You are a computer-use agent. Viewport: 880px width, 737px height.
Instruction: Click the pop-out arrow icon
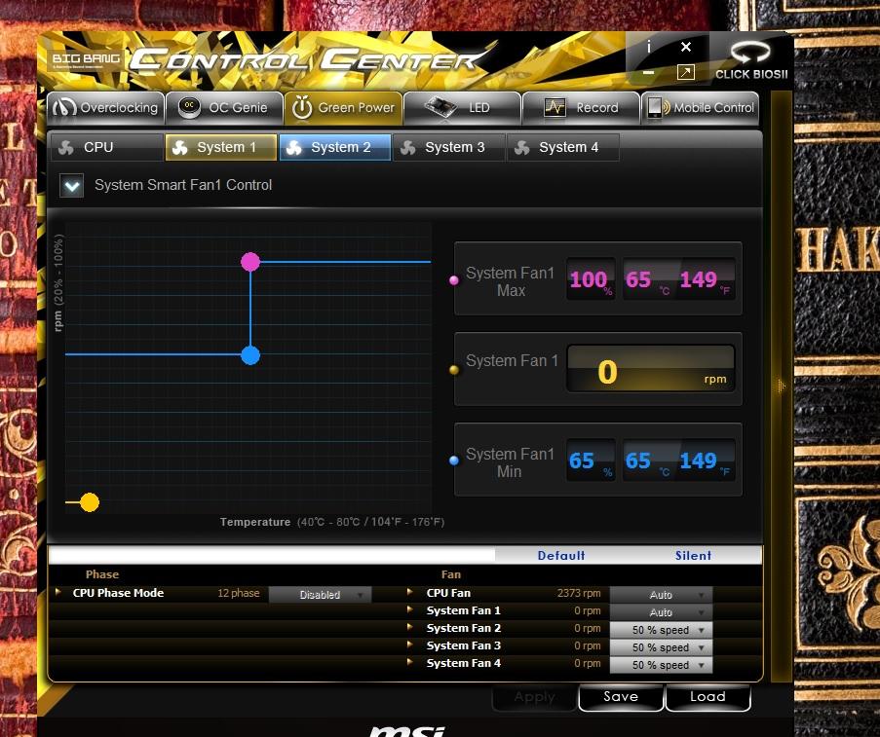point(686,72)
